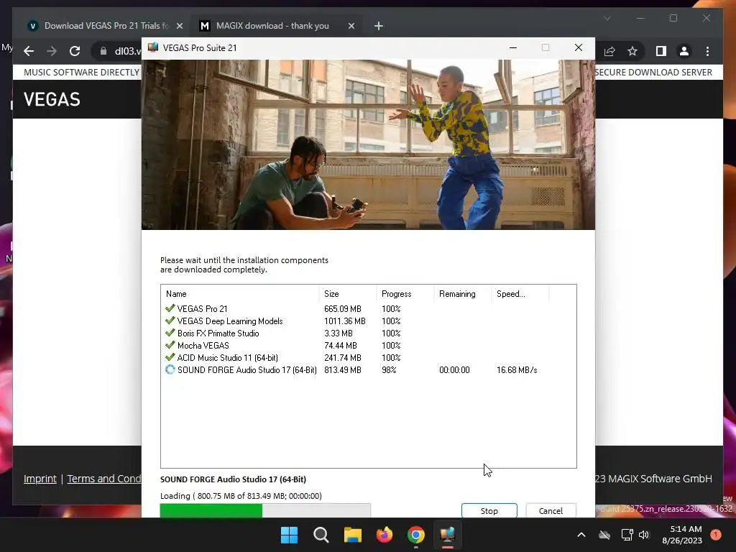Click the green checkmark beside VEGAS Pro 21
The height and width of the screenshot is (552, 736).
170,308
